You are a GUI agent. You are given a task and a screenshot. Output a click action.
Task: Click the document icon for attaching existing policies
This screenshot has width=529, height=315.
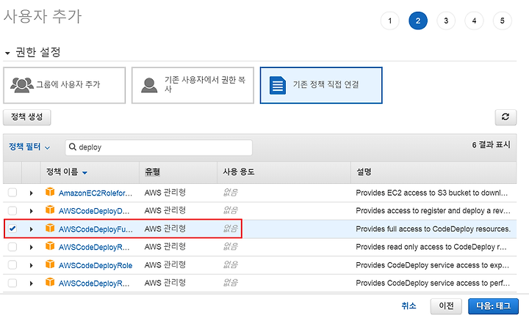tap(278, 85)
